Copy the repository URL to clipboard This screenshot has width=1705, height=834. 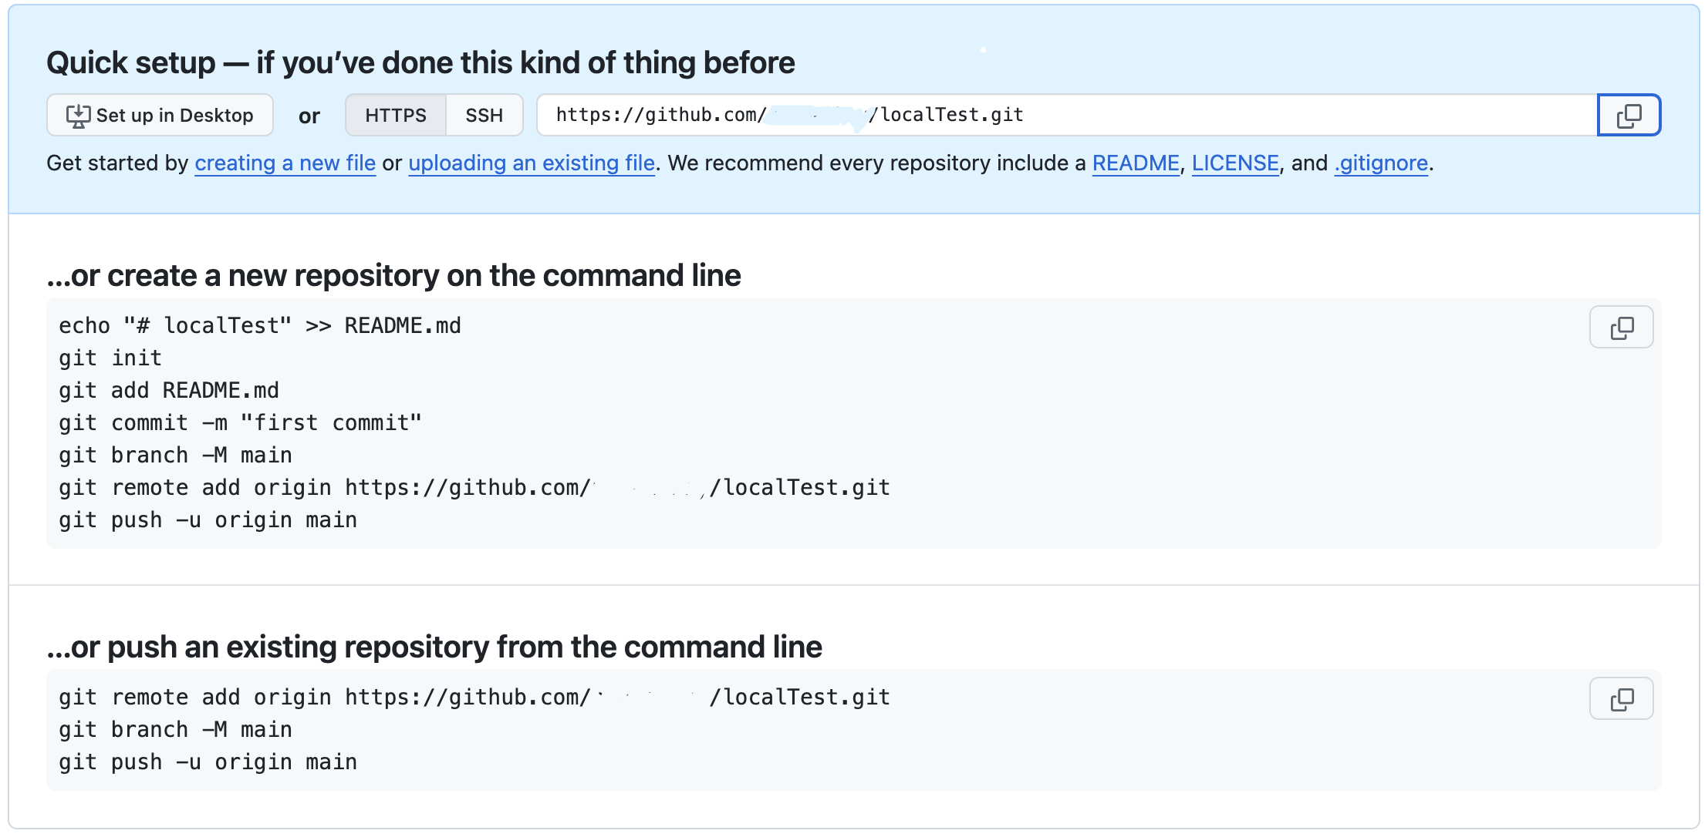click(1628, 116)
